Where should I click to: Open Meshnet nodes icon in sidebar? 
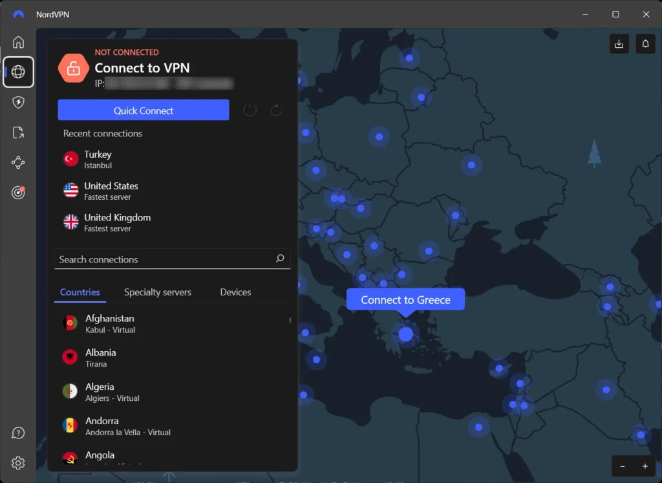tap(18, 162)
